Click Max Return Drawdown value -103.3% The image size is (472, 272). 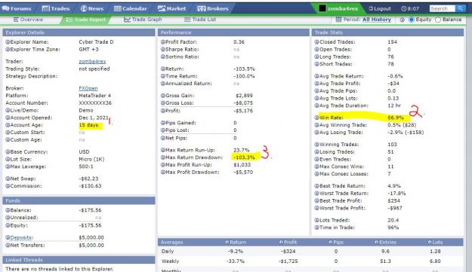244,157
